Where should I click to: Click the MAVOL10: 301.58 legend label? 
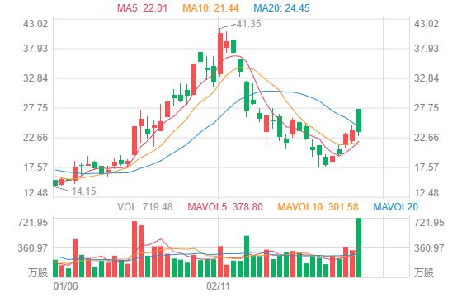pyautogui.click(x=318, y=206)
